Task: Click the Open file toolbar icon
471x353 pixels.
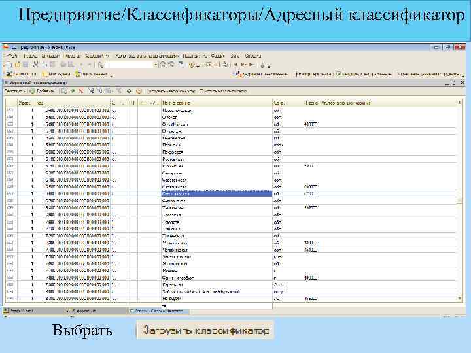Action: pyautogui.click(x=18, y=65)
